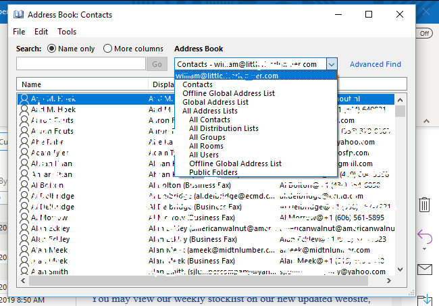This screenshot has height=306, width=439.
Task: Click the Address Book window icon
Action: (18, 14)
